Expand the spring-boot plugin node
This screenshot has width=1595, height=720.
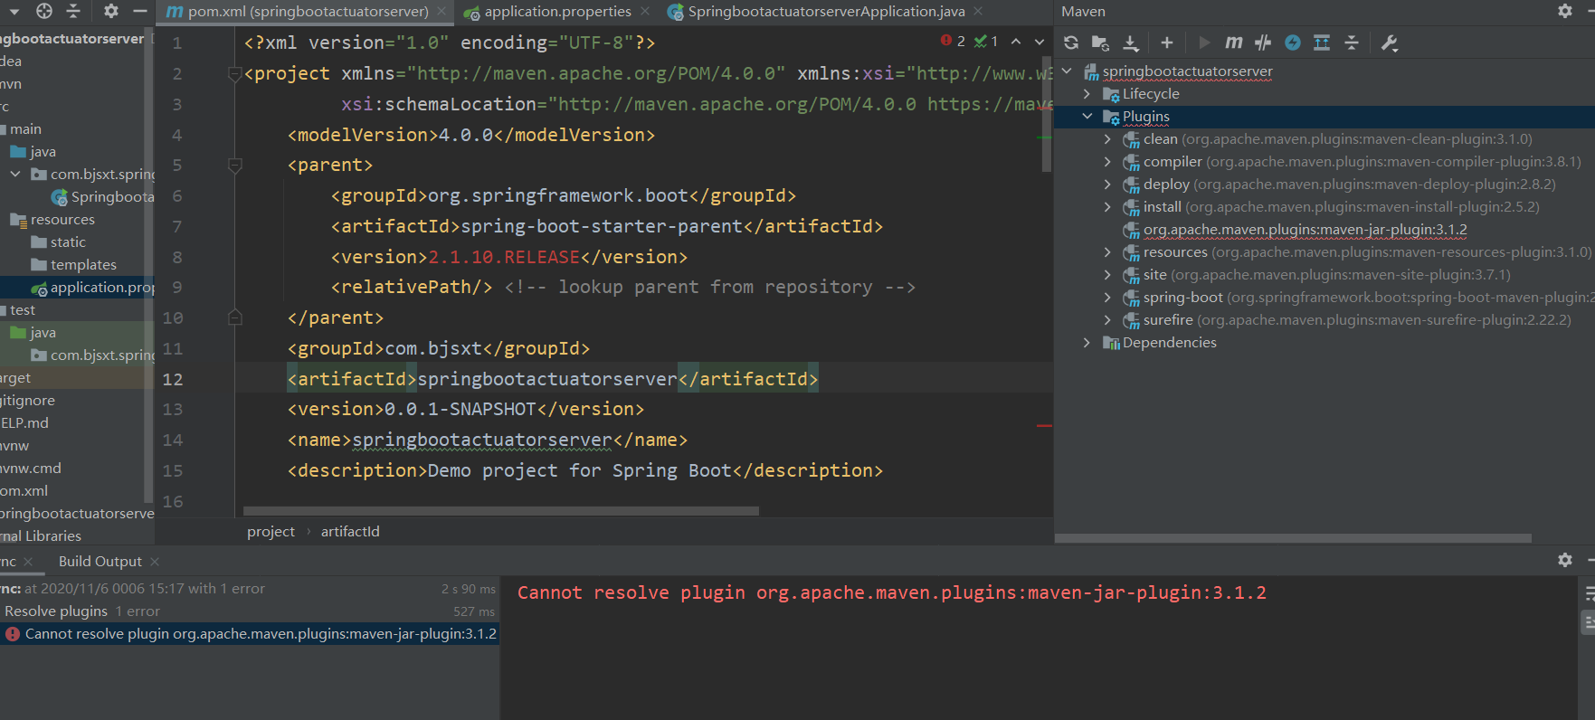[1107, 298]
